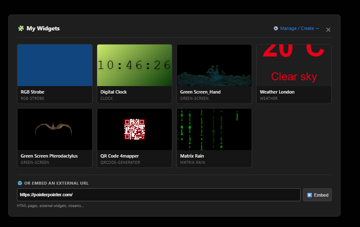This screenshot has height=227, width=360.
Task: Click the My Widgets puzzle piece icon
Action: pyautogui.click(x=21, y=28)
